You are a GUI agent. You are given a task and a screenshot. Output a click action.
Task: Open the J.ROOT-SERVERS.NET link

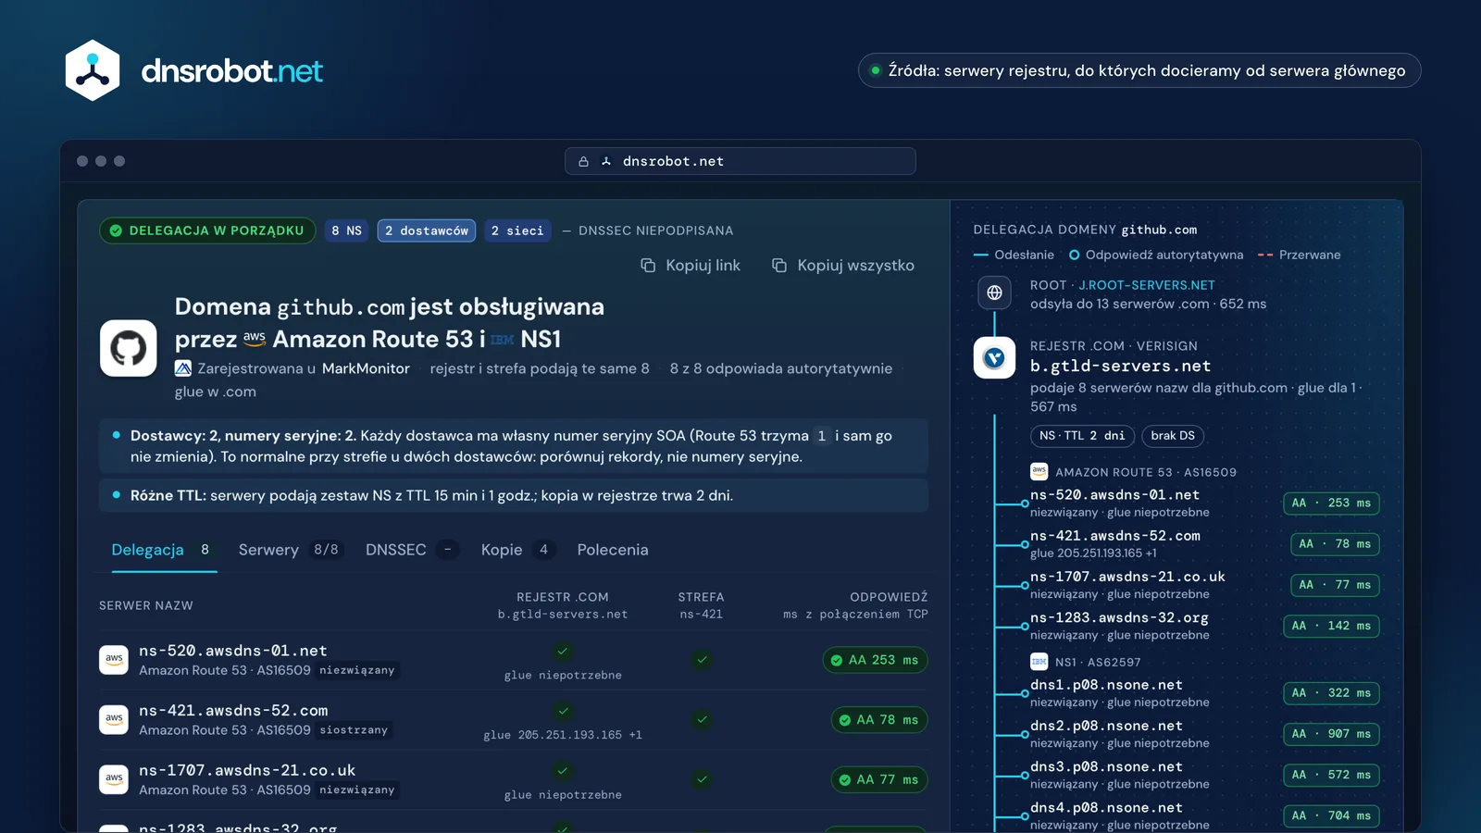tap(1147, 285)
